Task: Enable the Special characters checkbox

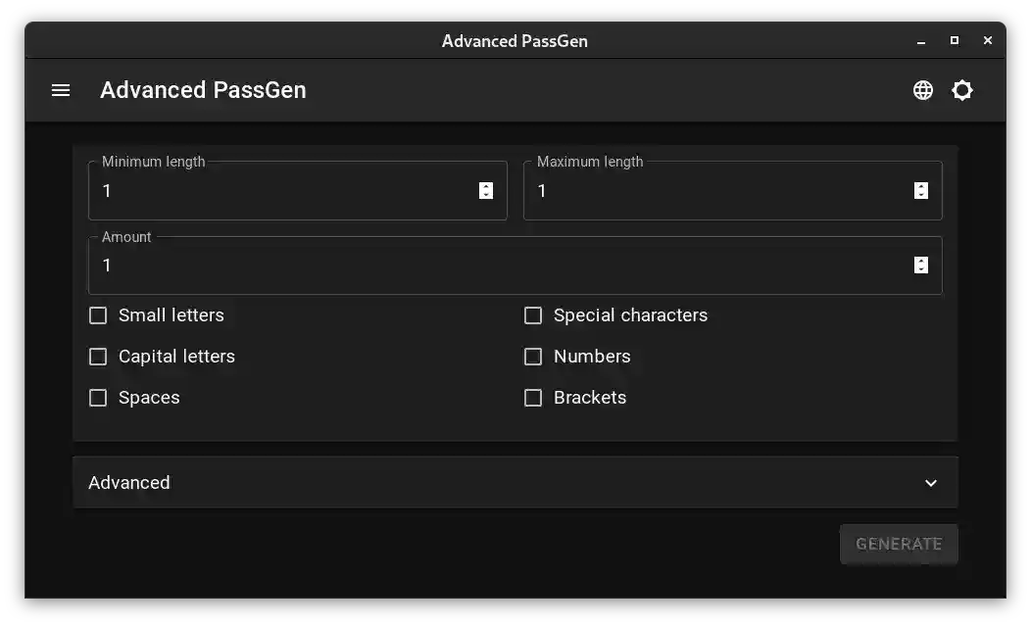Action: point(533,314)
